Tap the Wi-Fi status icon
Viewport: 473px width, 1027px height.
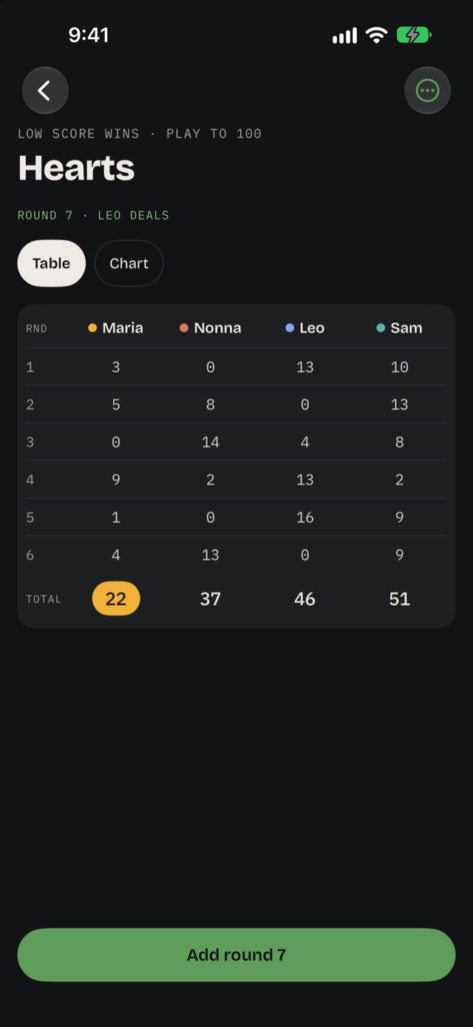click(x=377, y=35)
